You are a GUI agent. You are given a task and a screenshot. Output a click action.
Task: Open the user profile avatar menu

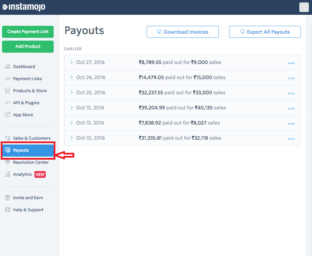[x=304, y=7]
